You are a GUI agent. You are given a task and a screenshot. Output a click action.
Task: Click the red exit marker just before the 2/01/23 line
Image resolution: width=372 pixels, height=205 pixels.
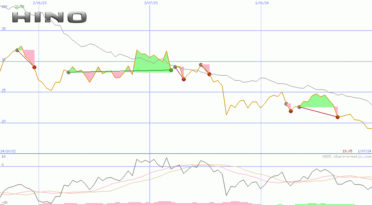pyautogui.click(x=34, y=67)
